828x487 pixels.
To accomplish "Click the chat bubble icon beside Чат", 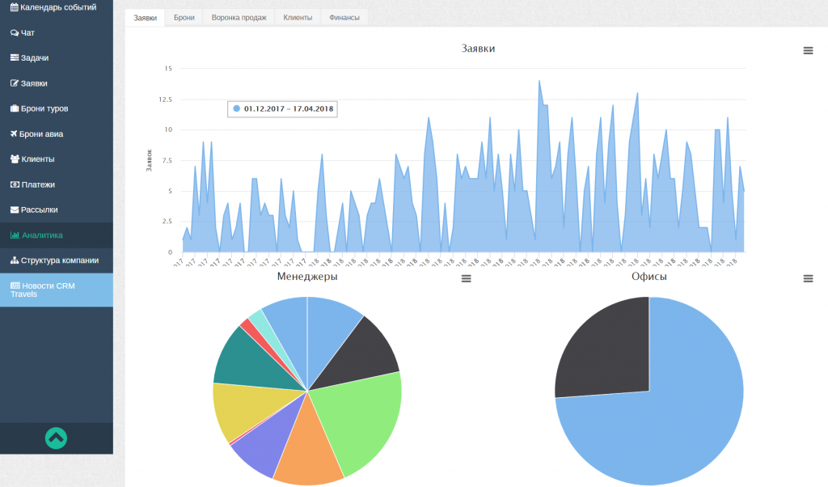I will (15, 32).
